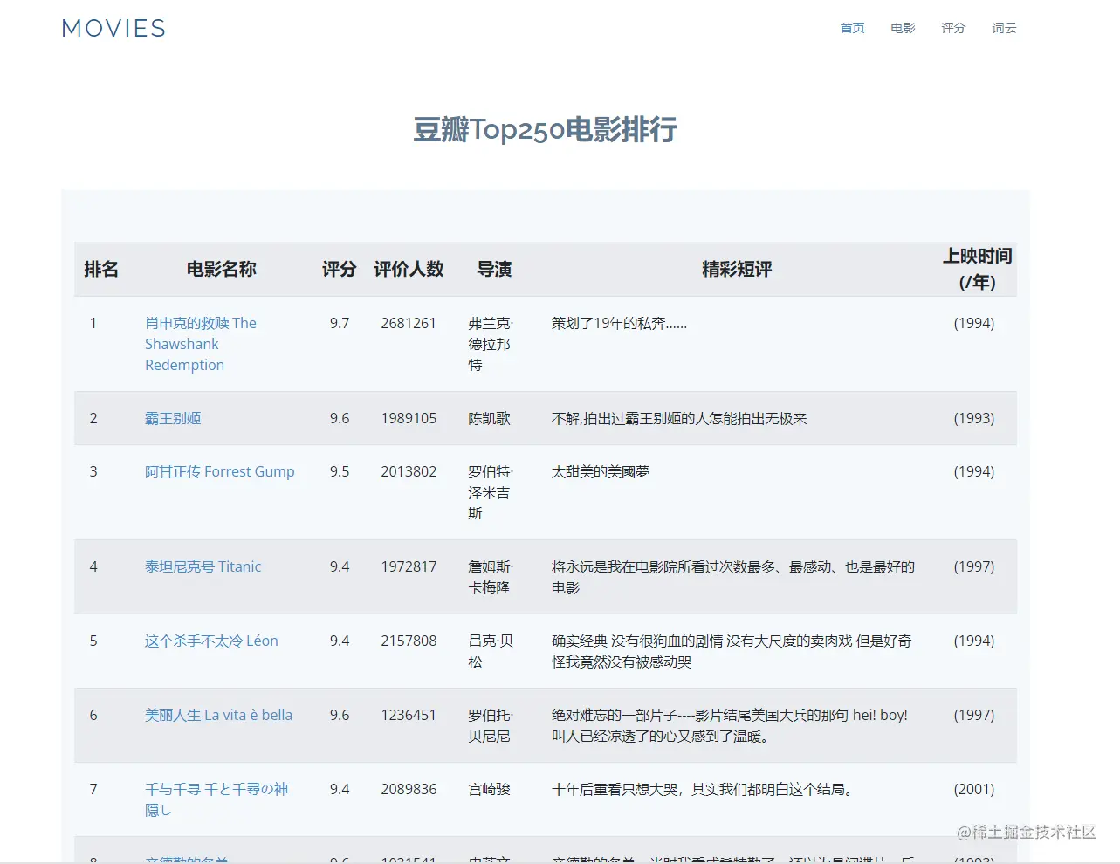Click the MOVIES site logo
Viewport: 1120px width, 864px height.
(x=113, y=29)
